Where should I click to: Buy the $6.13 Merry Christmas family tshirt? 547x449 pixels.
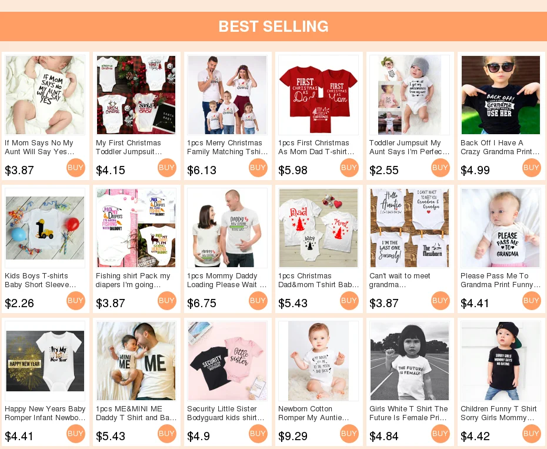(x=258, y=168)
